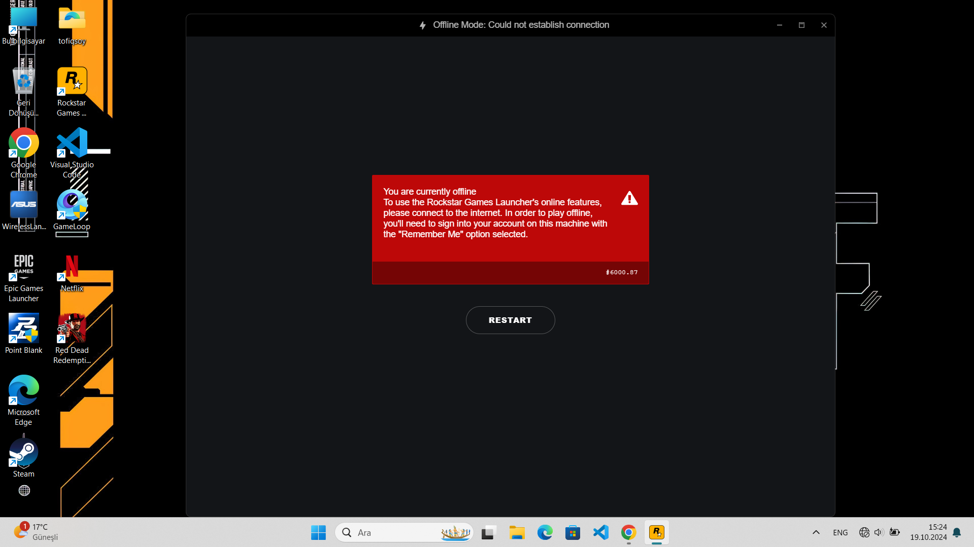Select the Microsoft Edge desktop shortcut

(23, 400)
